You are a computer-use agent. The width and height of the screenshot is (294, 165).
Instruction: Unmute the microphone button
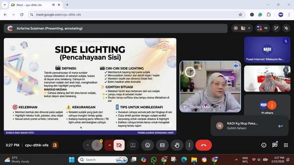(x=97, y=145)
